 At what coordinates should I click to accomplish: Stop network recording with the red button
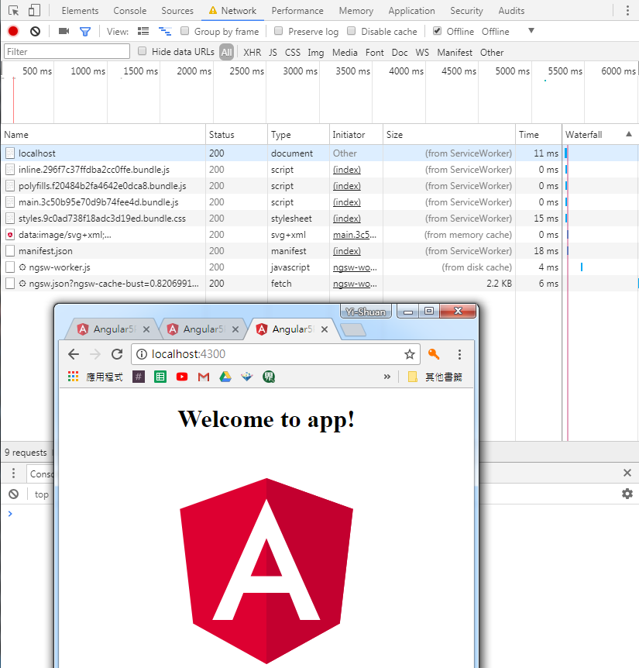tap(13, 31)
